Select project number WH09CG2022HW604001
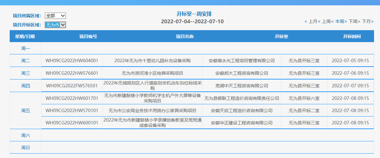This screenshot has width=380, height=158. [x=72, y=61]
